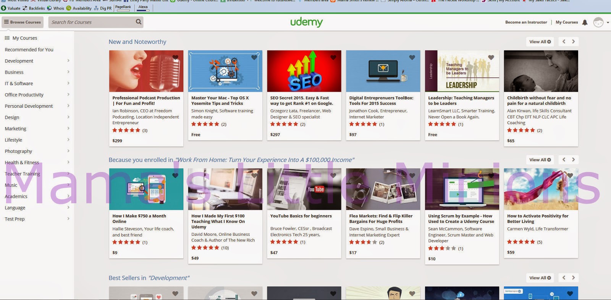The image size is (611, 300).
Task: Open Master Your Mac course thumbnail
Action: coord(225,71)
